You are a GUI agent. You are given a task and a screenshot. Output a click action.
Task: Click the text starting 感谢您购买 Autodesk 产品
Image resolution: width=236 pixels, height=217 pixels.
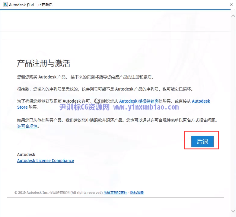[x=85, y=77]
